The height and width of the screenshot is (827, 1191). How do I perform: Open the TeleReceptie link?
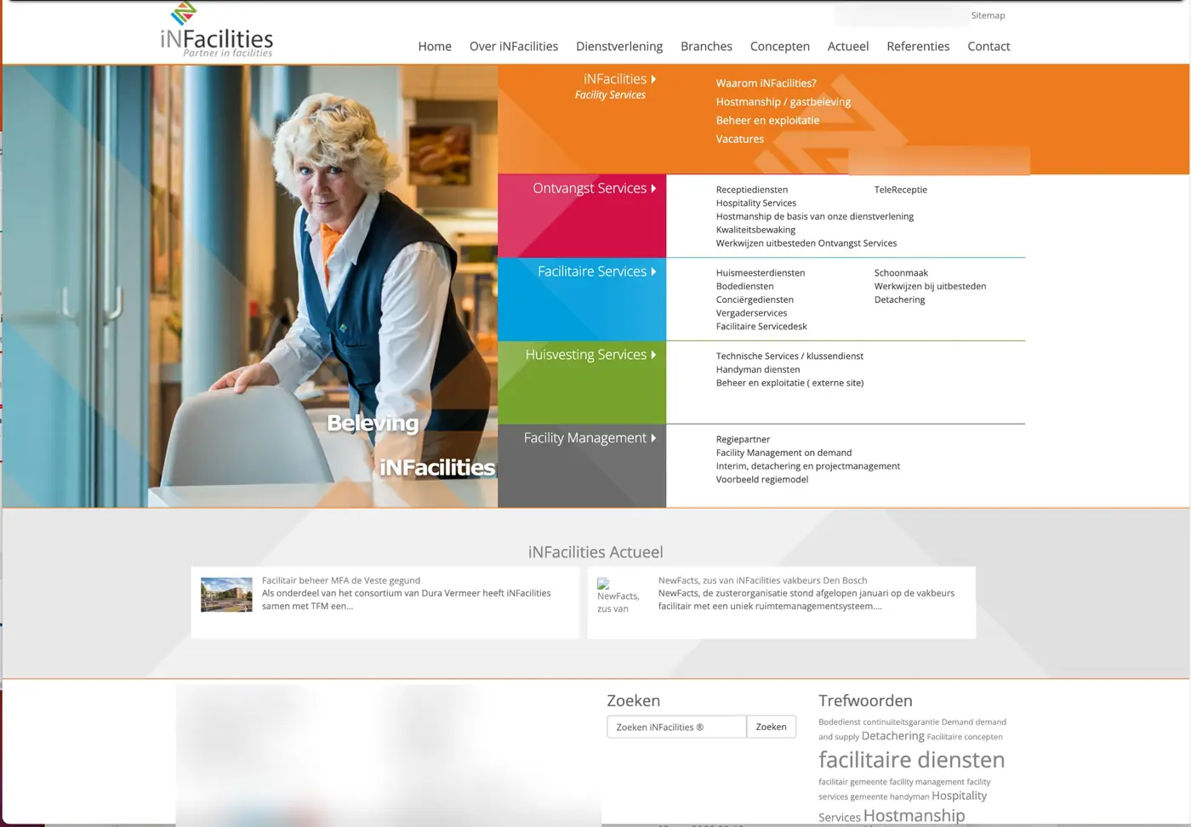(x=900, y=190)
